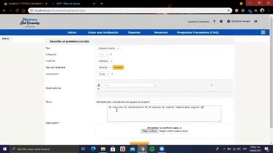
Task: Open the Tipo dropdown showing Requerimiento
Action: pos(108,48)
